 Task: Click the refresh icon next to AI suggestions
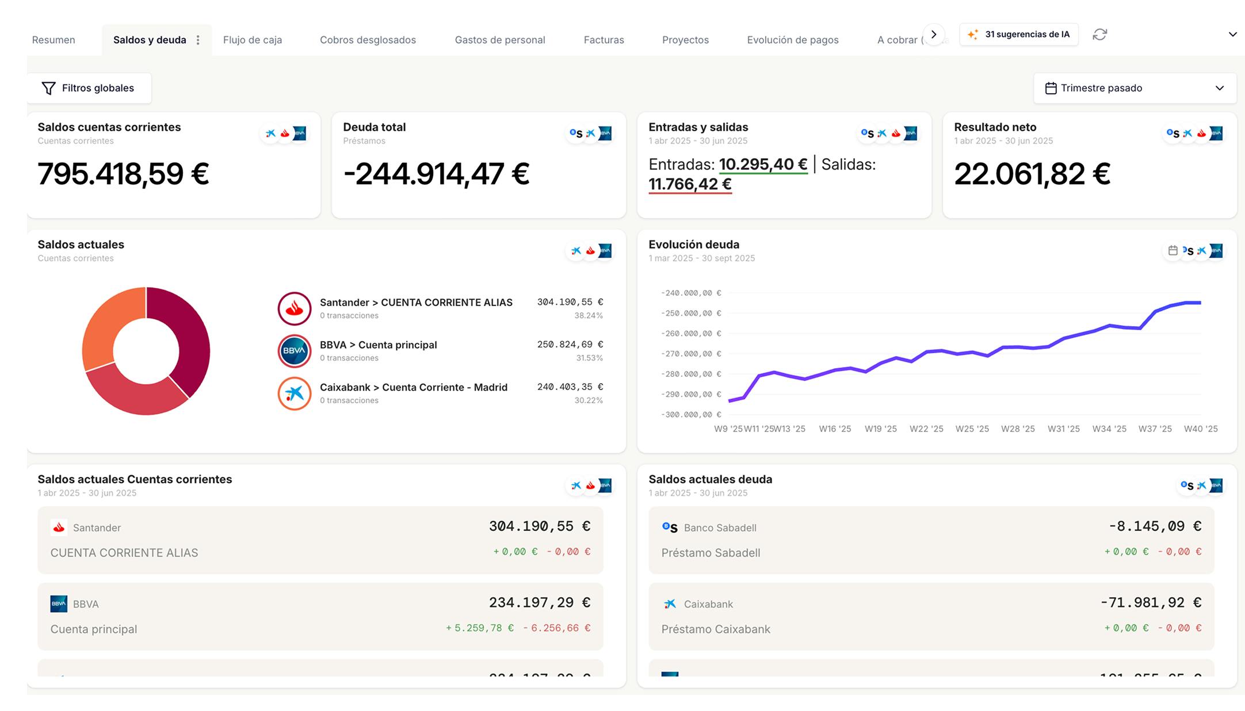pyautogui.click(x=1099, y=35)
